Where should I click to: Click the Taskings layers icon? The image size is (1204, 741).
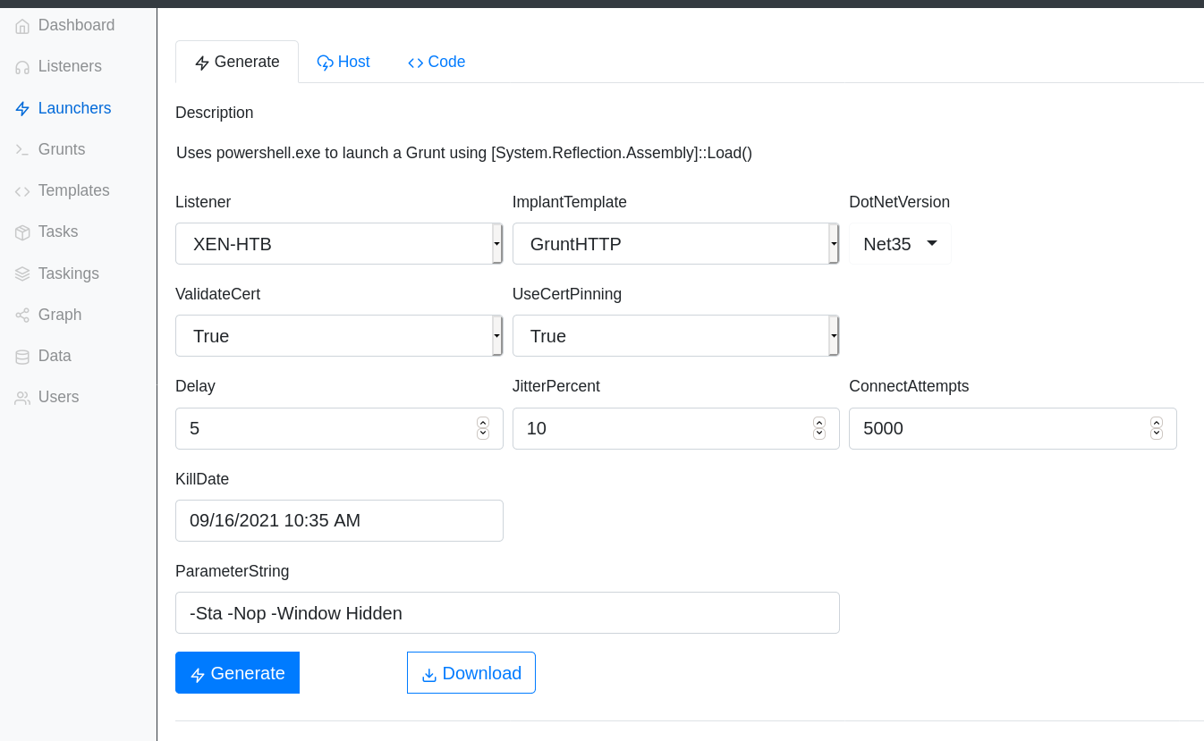22,274
